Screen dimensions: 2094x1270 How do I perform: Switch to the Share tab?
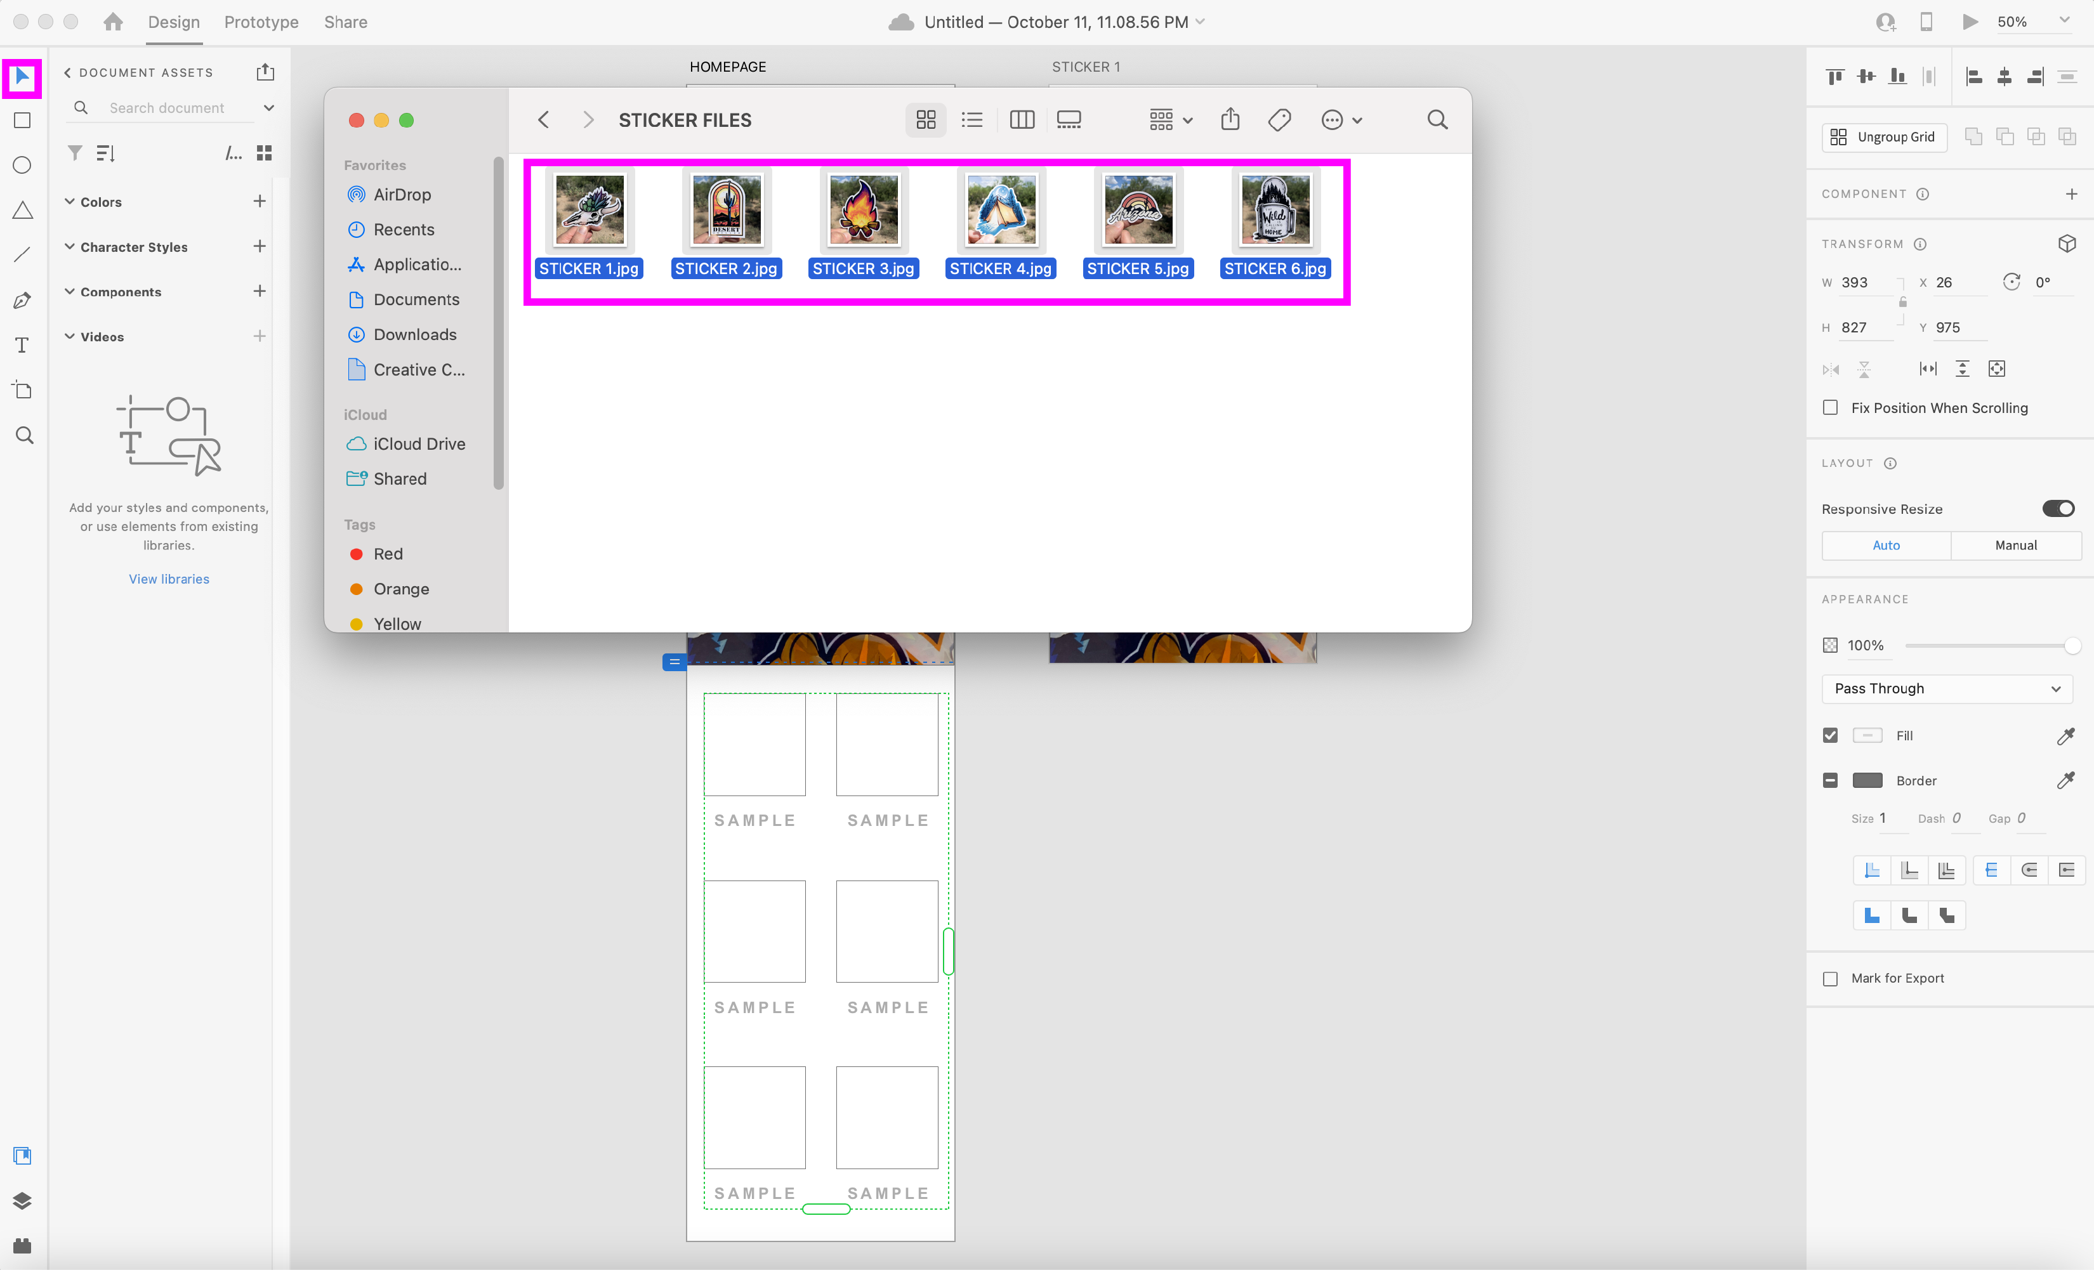click(x=345, y=22)
